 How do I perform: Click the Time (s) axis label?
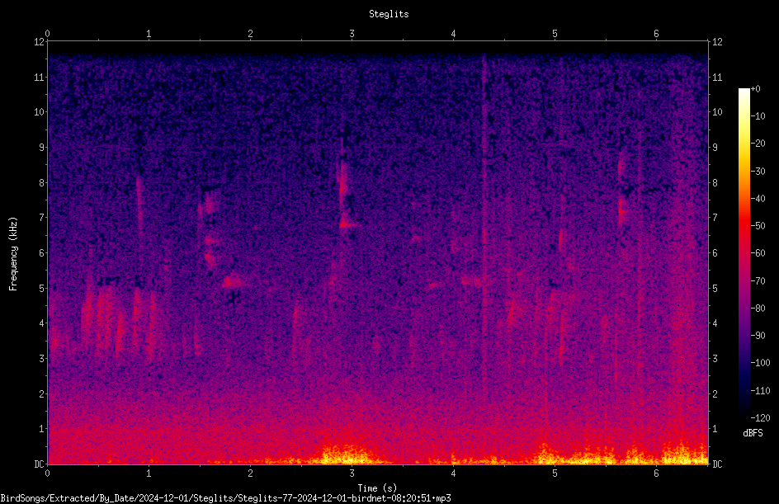coord(377,488)
